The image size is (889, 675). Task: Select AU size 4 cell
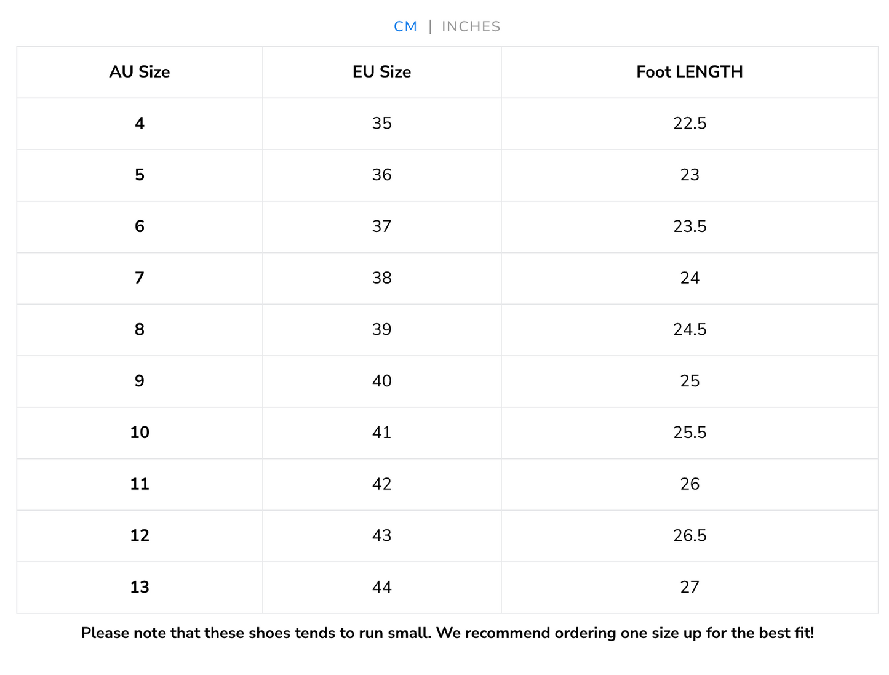point(140,124)
